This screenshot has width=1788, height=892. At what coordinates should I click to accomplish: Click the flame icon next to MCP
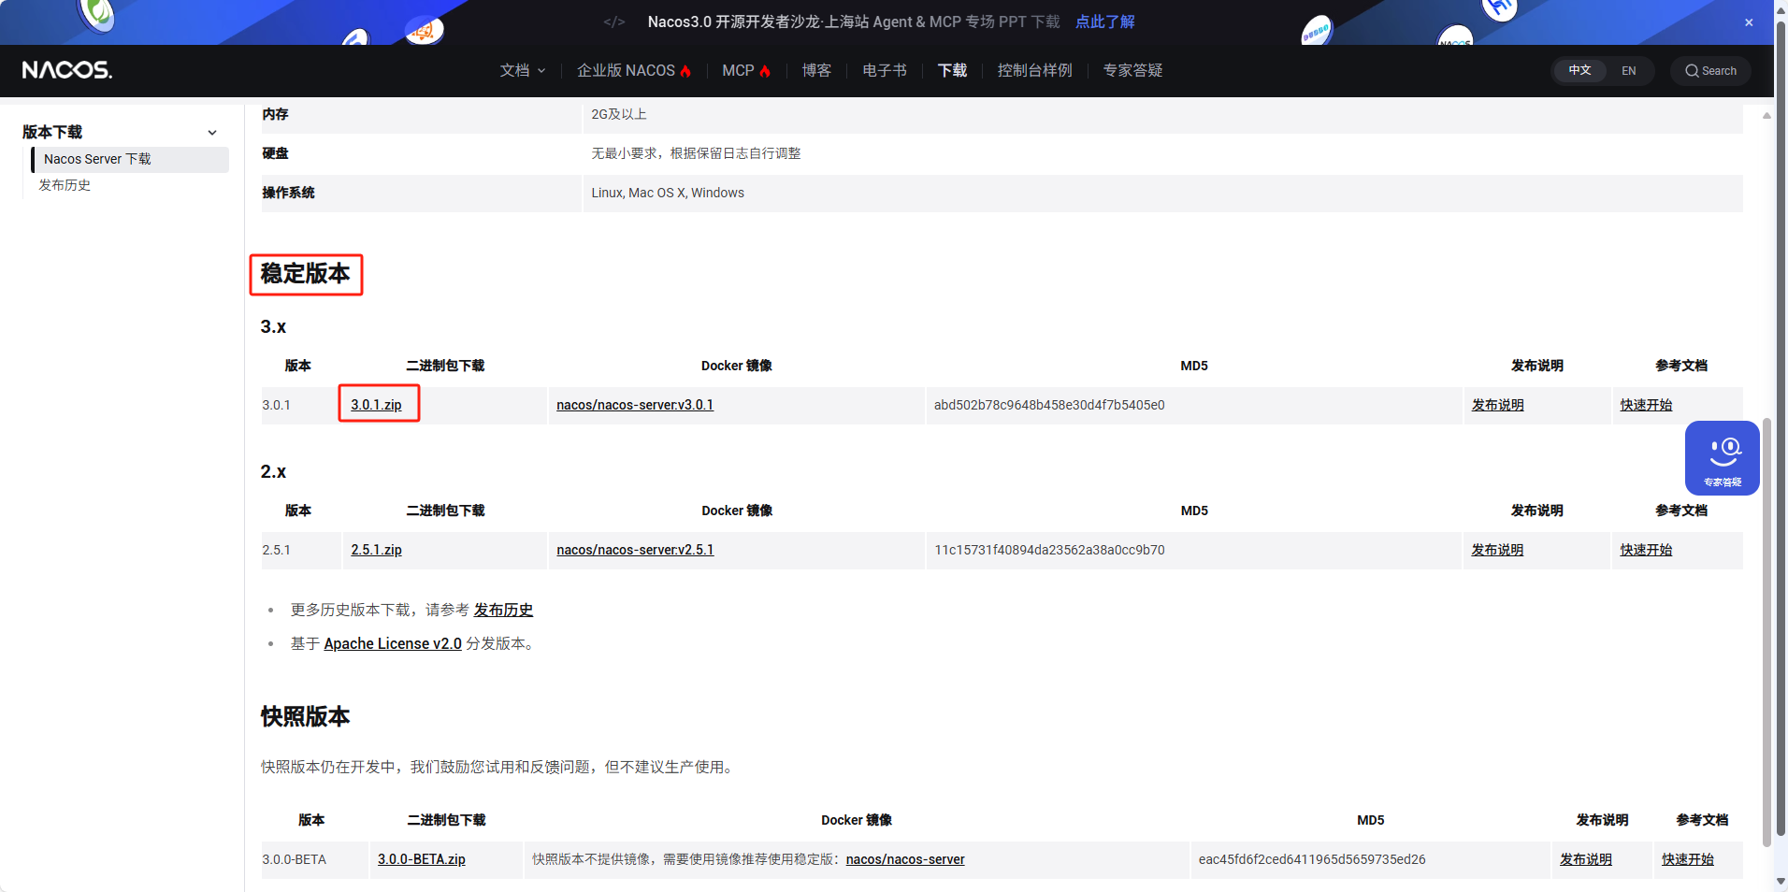[x=765, y=70]
